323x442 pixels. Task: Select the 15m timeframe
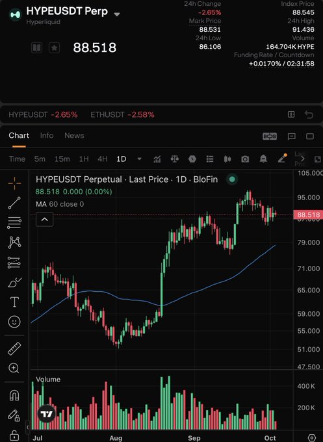[x=62, y=159]
